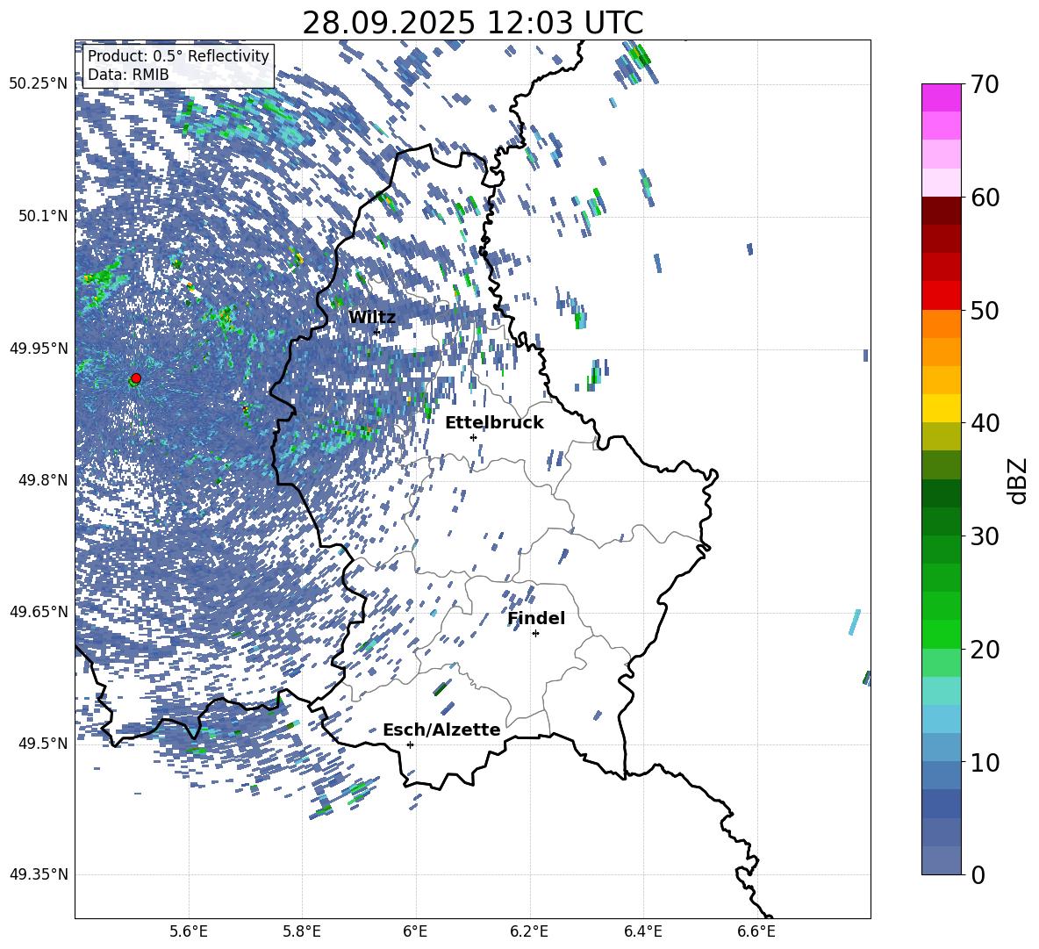Click the 6°E longitude label
The image size is (1039, 949).
(416, 931)
